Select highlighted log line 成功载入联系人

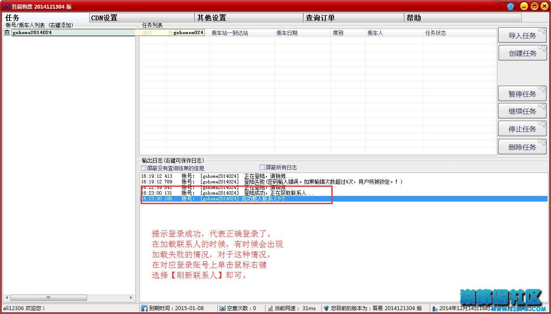tap(344, 199)
